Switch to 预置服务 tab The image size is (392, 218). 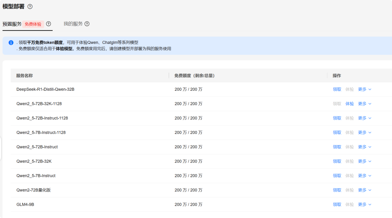(12, 24)
